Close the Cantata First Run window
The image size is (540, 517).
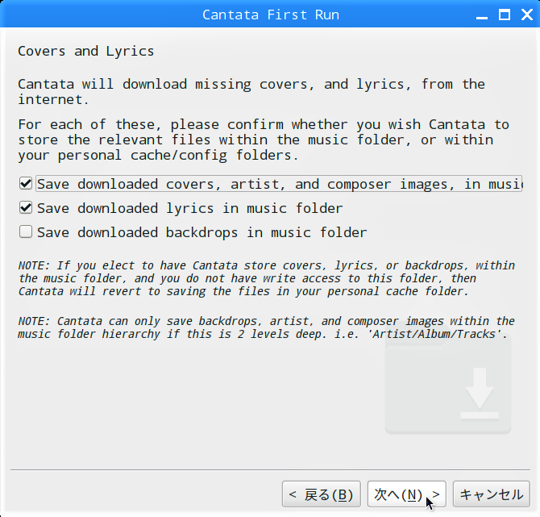527,15
